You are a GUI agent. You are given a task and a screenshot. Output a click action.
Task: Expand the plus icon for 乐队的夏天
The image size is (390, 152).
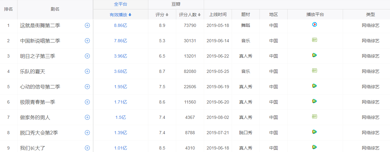87,71
